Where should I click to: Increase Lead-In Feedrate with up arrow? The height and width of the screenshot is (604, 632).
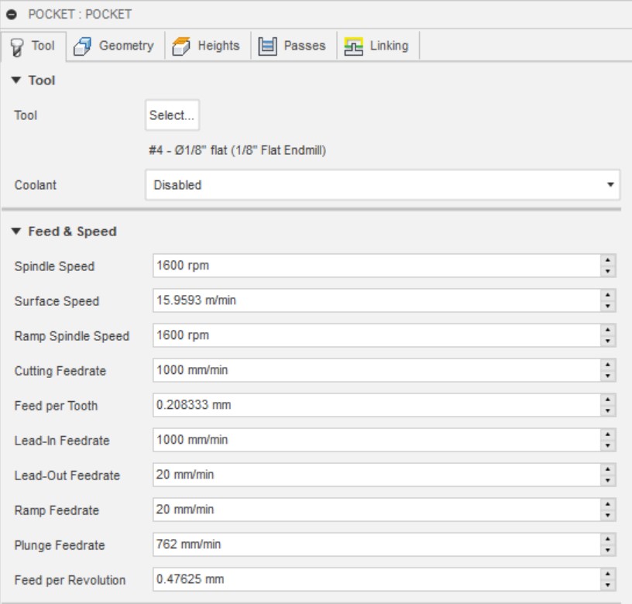click(607, 434)
